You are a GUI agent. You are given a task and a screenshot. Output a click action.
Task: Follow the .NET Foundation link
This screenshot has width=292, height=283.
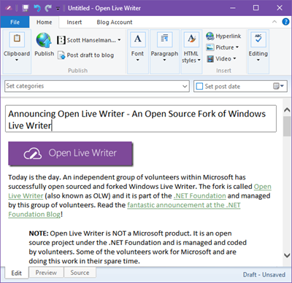[x=200, y=195]
